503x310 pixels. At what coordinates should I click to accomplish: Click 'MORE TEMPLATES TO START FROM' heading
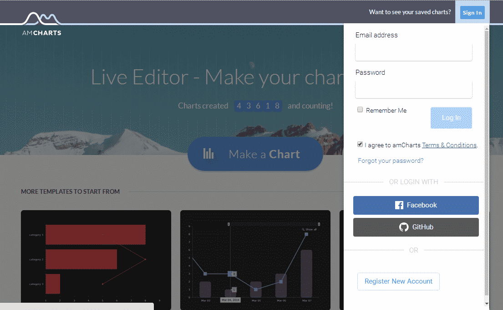click(x=70, y=191)
